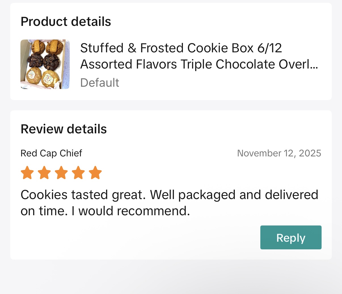The image size is (342, 294).
Task: Click the fourth rating star
Action: 78,173
